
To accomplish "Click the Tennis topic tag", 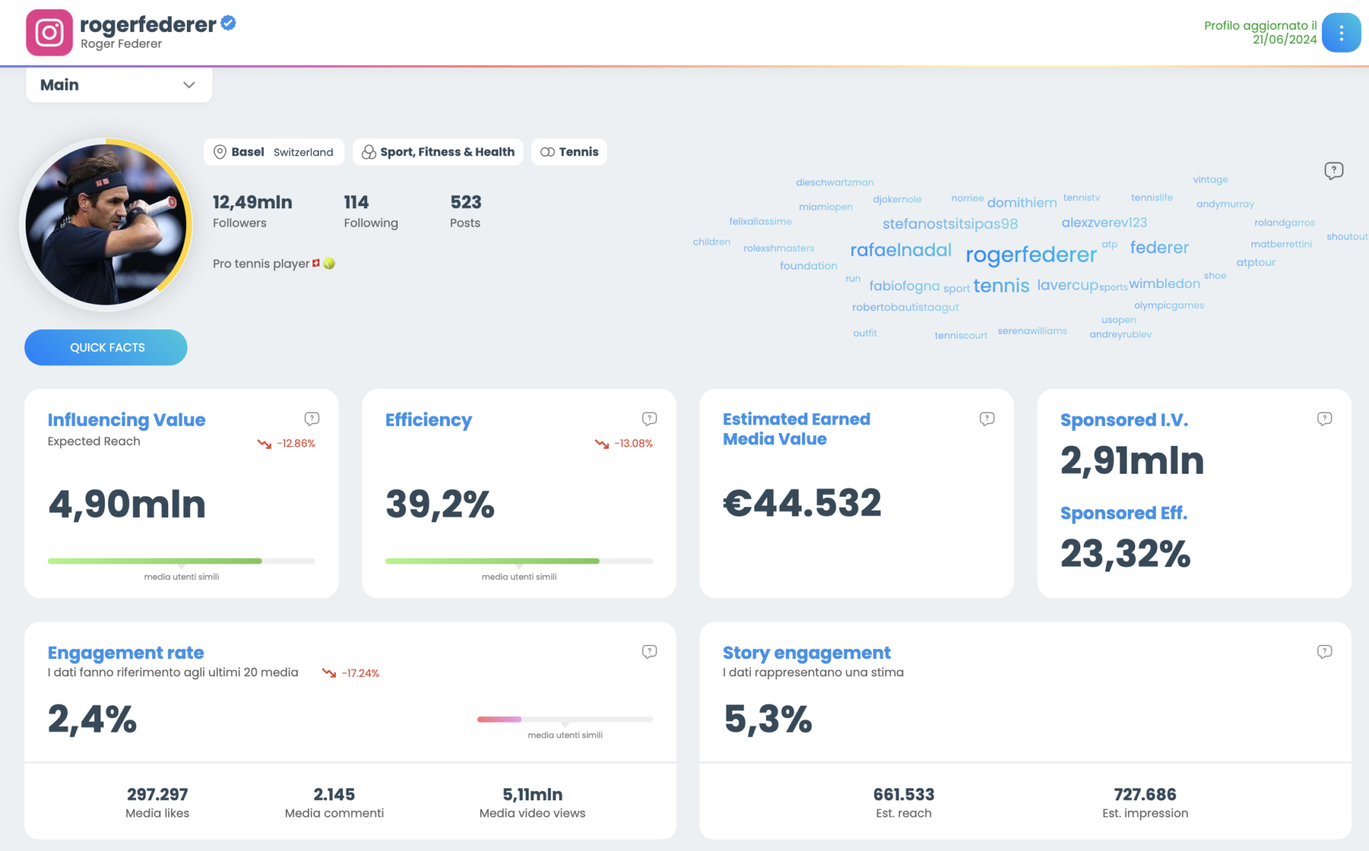I will coord(569,152).
